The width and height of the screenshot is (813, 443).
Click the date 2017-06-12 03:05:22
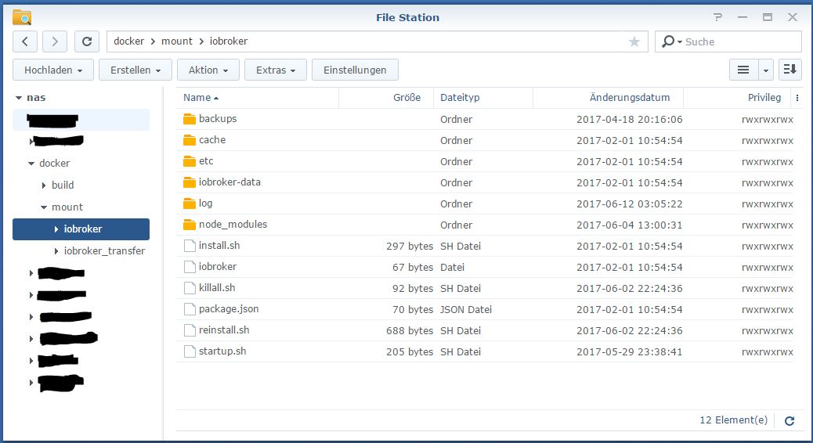(x=630, y=203)
